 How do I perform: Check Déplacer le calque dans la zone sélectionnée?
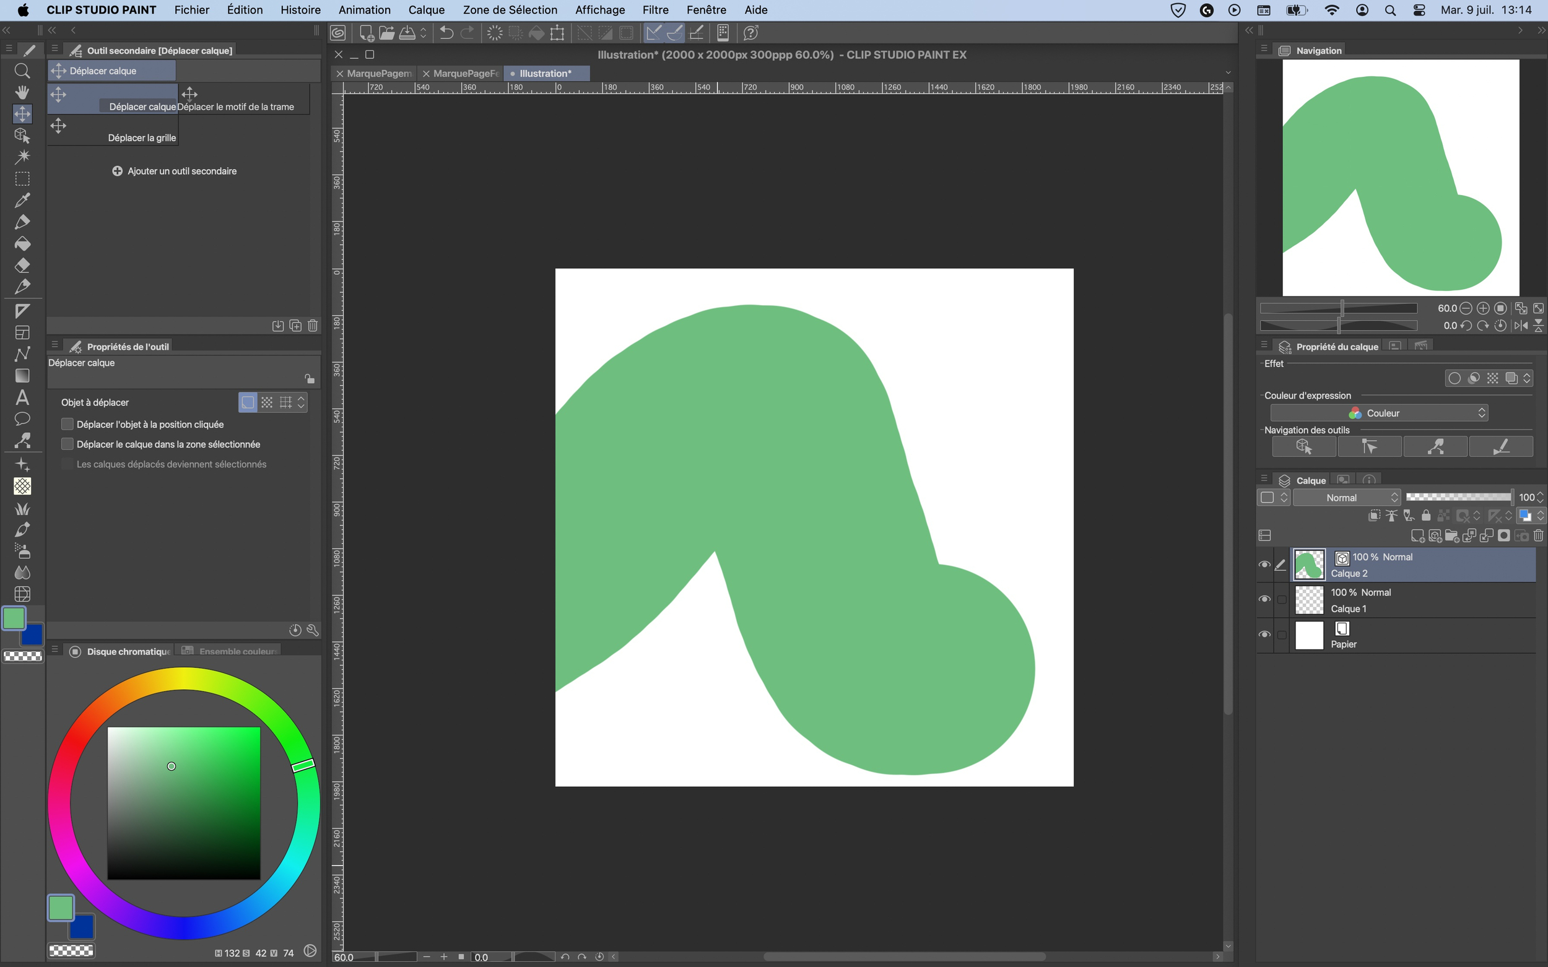pyautogui.click(x=67, y=444)
